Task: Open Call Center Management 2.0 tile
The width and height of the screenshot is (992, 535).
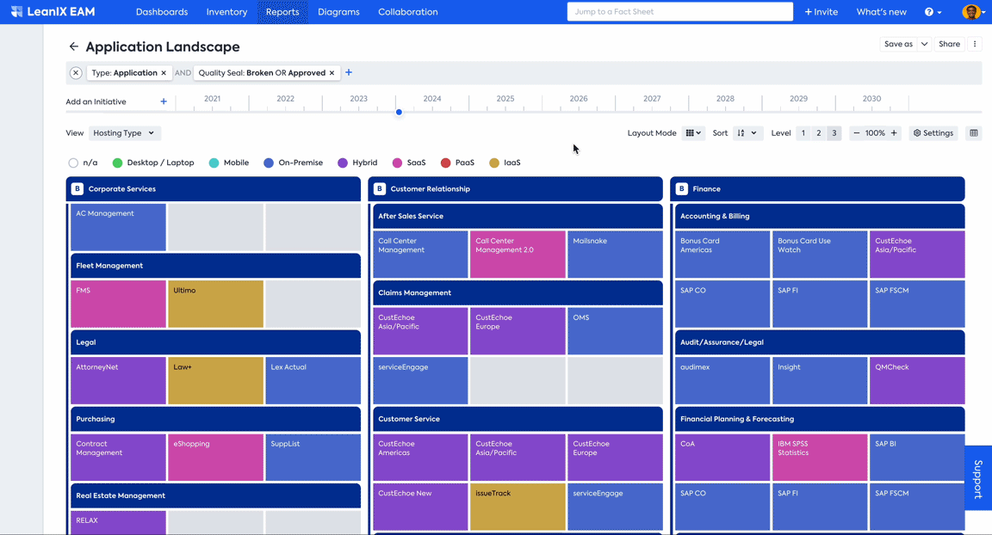Action: [518, 254]
